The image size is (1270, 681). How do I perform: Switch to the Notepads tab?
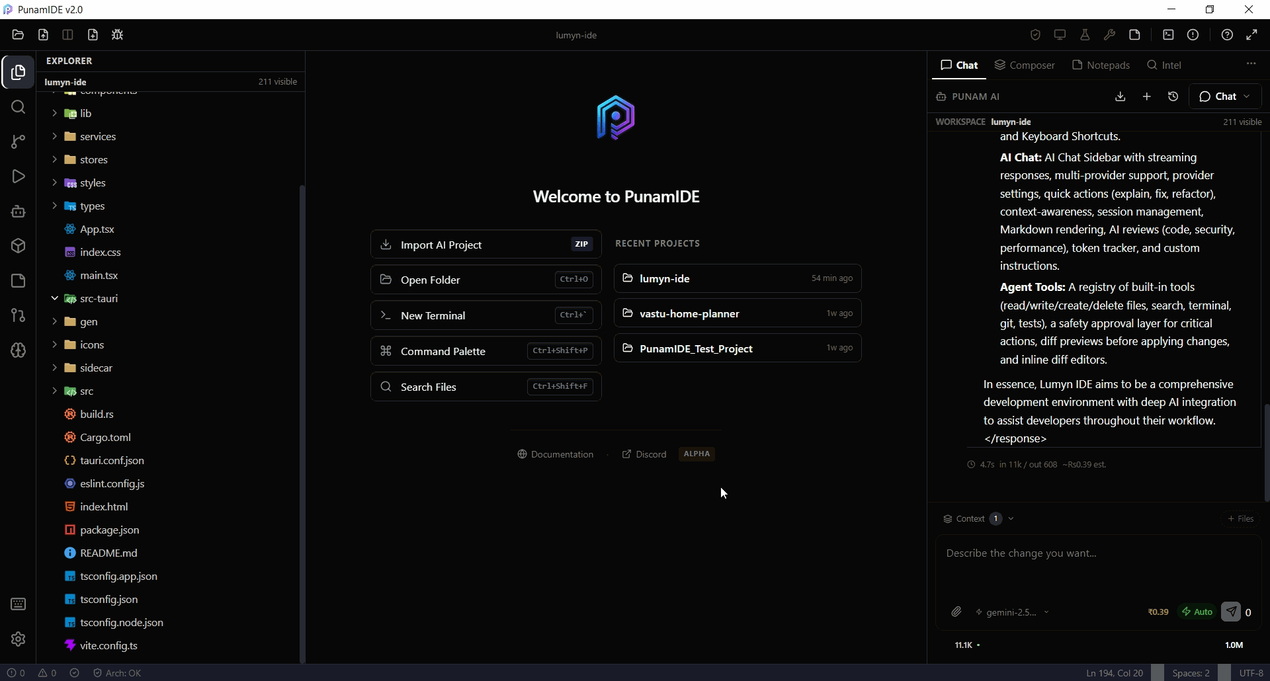tap(1101, 65)
